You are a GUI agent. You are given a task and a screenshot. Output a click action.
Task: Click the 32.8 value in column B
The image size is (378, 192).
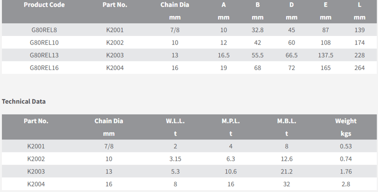click(x=257, y=30)
